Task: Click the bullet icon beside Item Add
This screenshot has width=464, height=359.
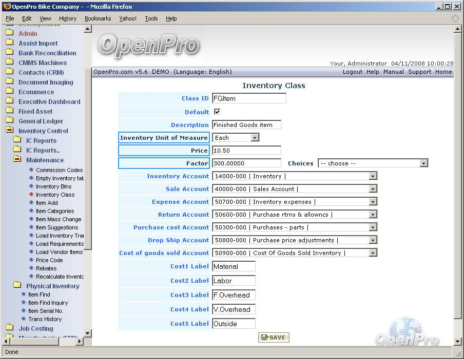Action: 31,203
